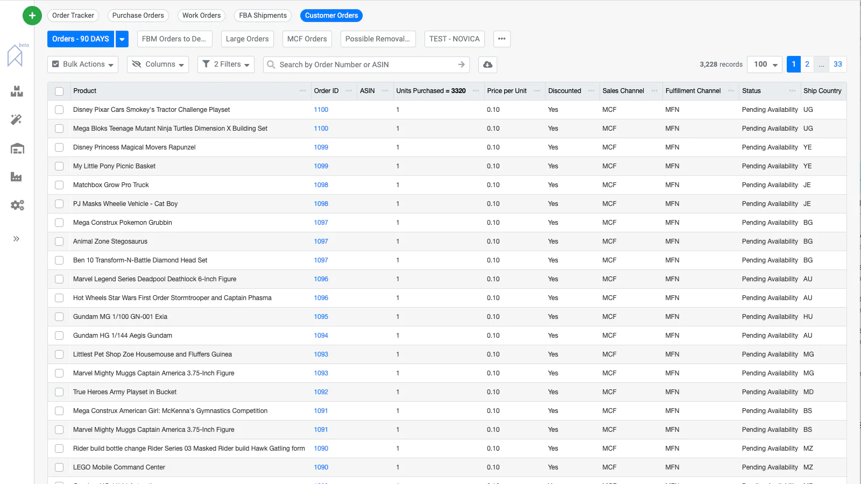Select the magic wand sidebar icon
Viewport: 861px width, 484px height.
coord(17,119)
